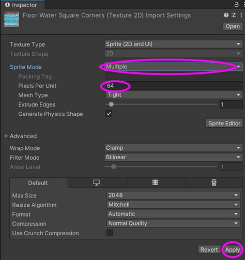The width and height of the screenshot is (245, 260).
Task: Click the Generate Physics Shape label
Action: pyautogui.click(x=51, y=114)
